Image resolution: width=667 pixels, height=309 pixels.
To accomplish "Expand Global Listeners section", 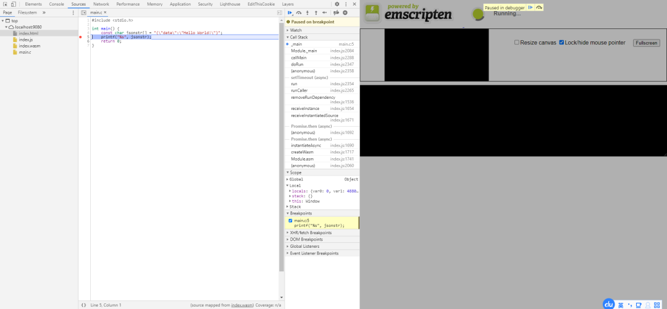I will click(x=322, y=247).
